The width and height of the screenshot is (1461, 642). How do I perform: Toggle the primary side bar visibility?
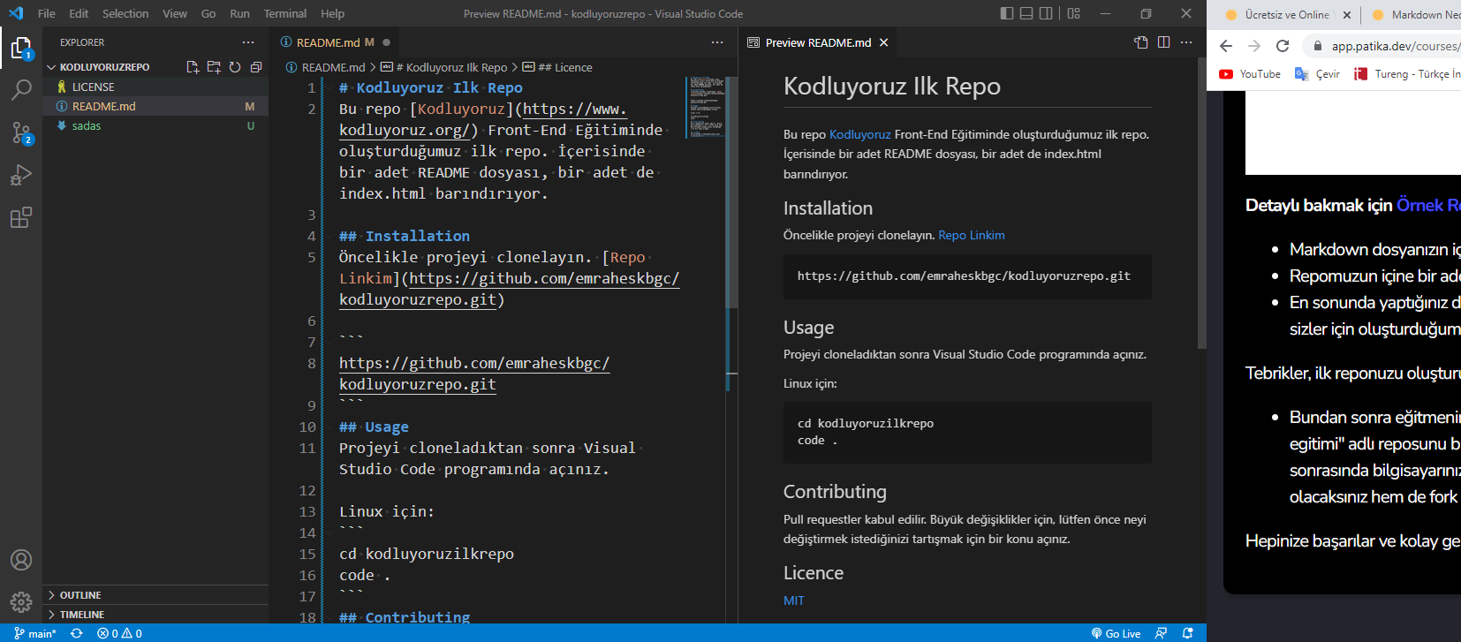(1007, 13)
